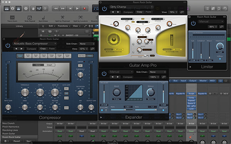
Task: Toggle the Limiter plugin power button
Action: (x=193, y=23)
